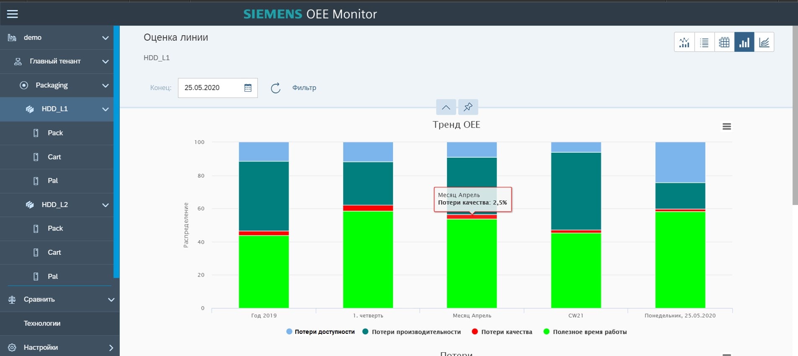Click the HDD_L2 line icon
Screen dimensions: 798x356
[30, 205]
